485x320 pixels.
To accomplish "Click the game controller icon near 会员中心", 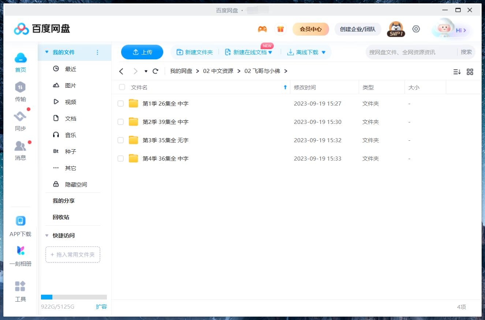I will pos(262,29).
